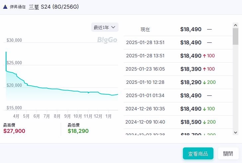Image resolution: width=242 pixels, height=163 pixels.
Task: Click the $18,490 price in the 2024-12-26 row
Action: [191, 109]
